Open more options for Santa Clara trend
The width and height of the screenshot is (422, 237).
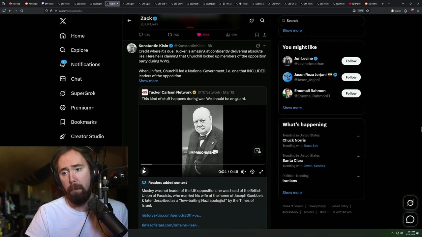358,156
